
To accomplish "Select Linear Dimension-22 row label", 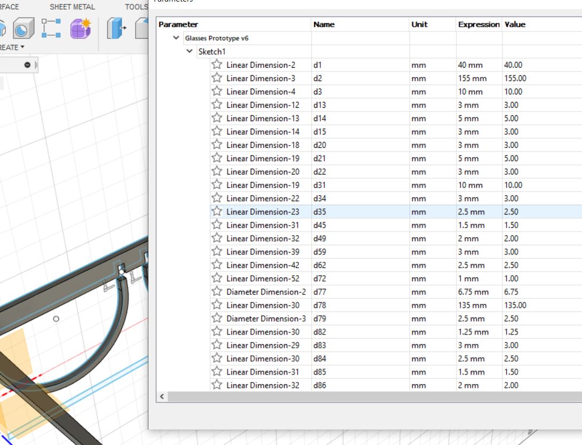I will pos(263,198).
